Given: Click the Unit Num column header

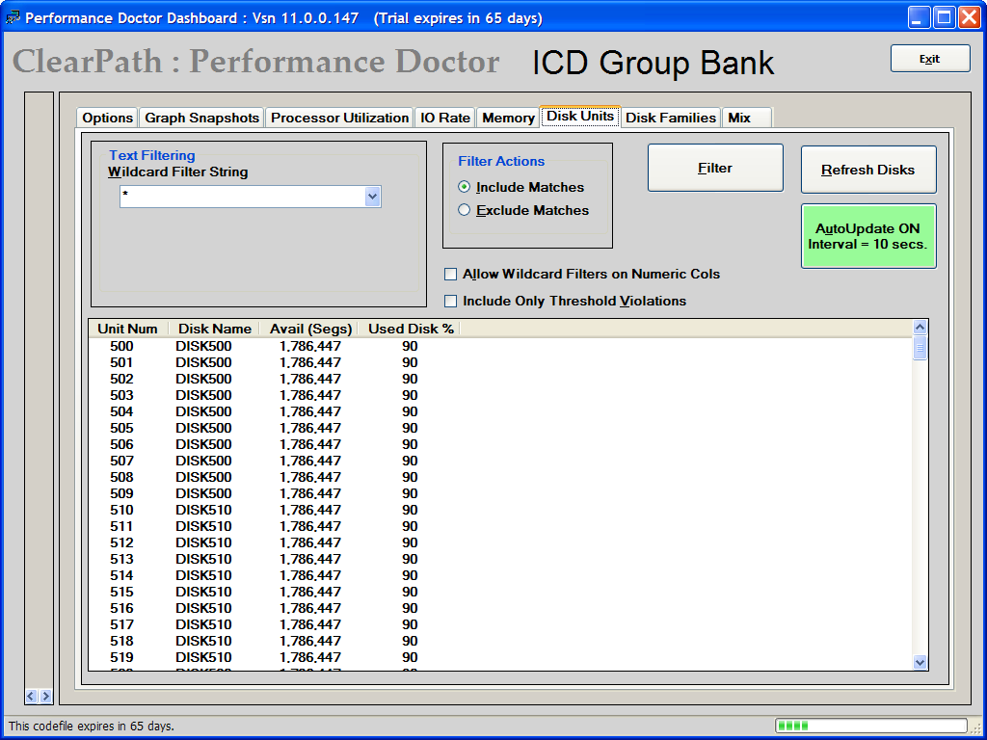Looking at the screenshot, I should (x=129, y=329).
